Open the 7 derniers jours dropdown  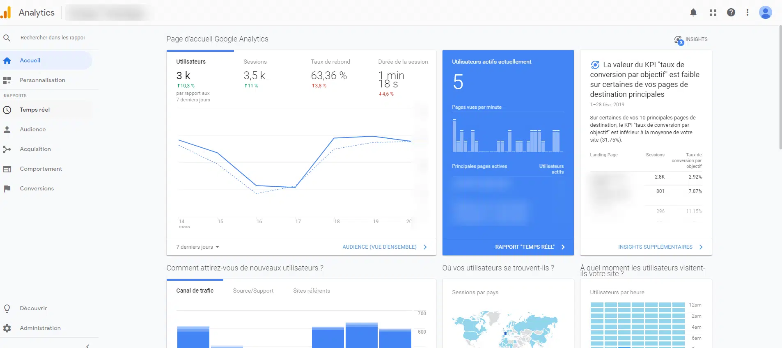point(198,247)
